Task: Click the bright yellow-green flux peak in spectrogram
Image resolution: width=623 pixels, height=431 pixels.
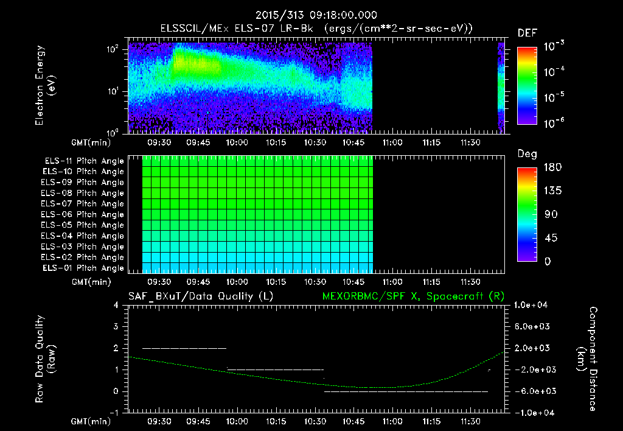Action: (195, 63)
